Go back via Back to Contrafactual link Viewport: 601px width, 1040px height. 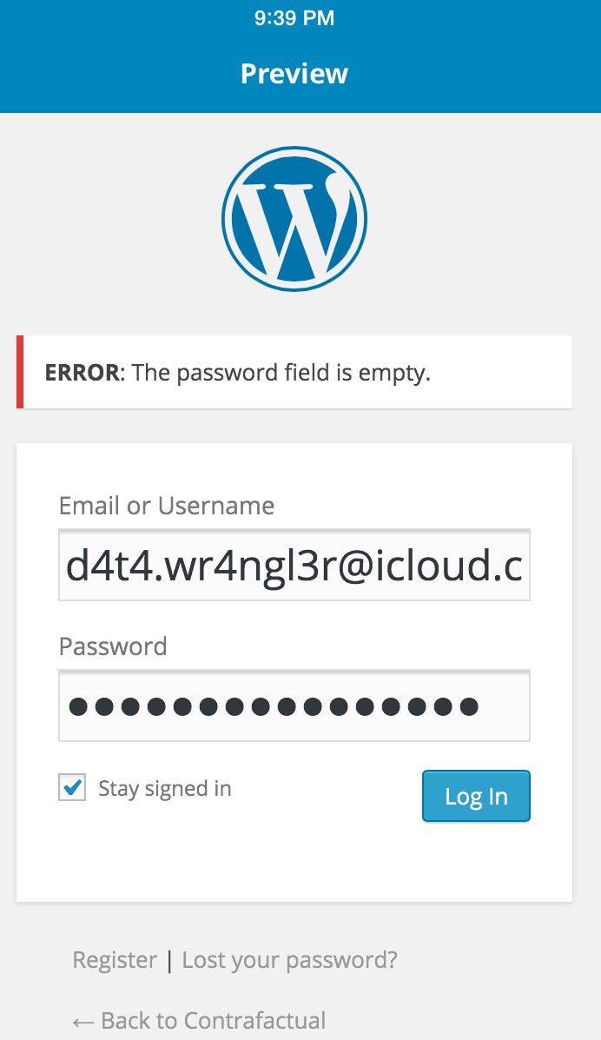point(213,1020)
